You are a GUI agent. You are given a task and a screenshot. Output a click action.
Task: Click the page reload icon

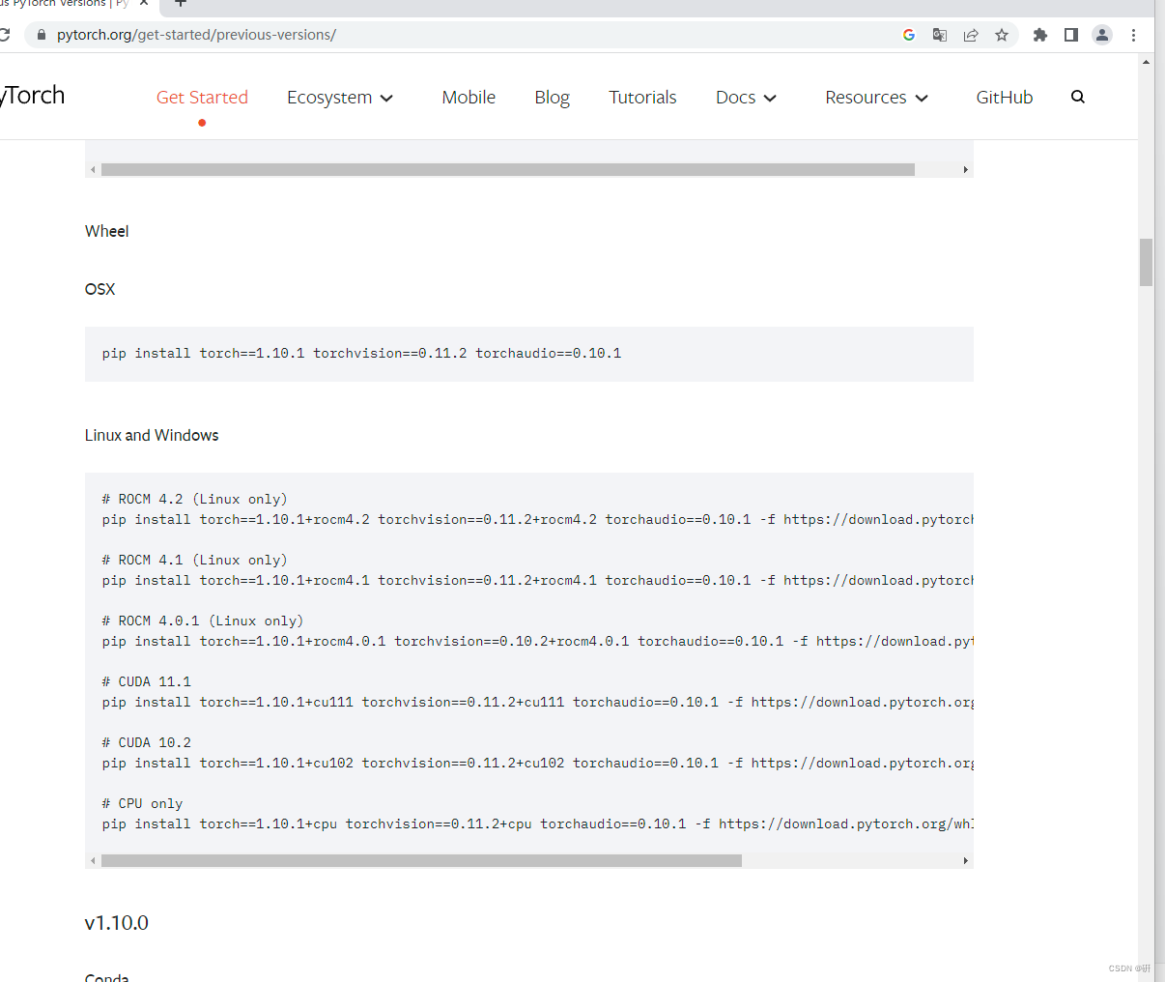pos(8,34)
